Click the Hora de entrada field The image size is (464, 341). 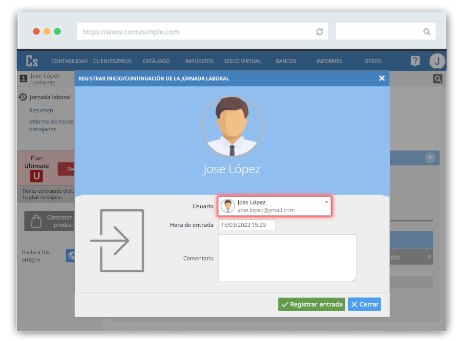[247, 225]
